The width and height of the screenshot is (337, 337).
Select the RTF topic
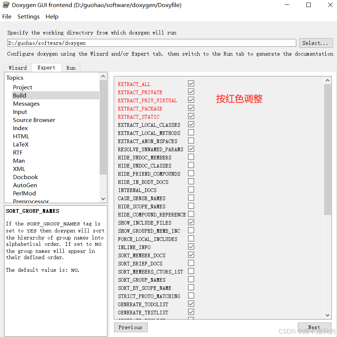click(x=18, y=153)
